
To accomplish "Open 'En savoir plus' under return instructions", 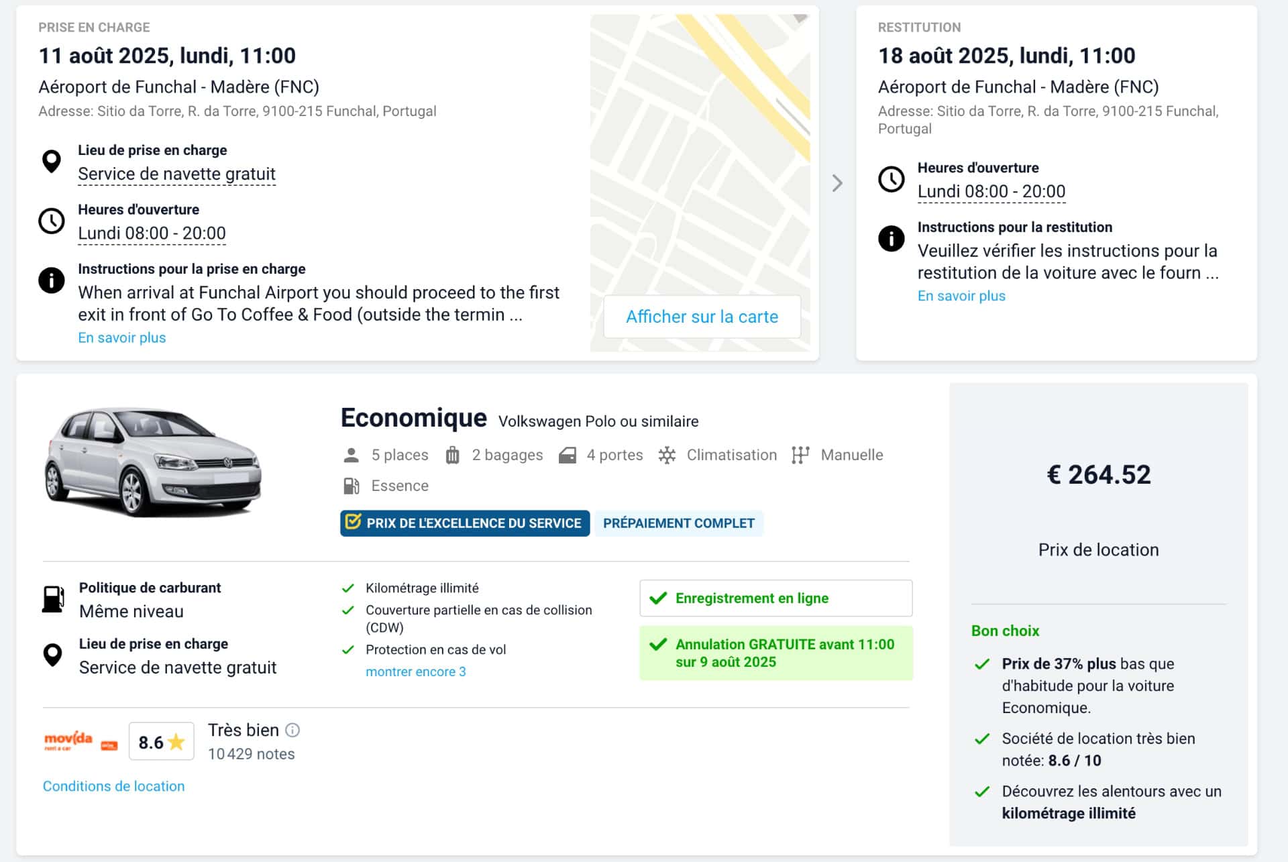I will point(961,296).
